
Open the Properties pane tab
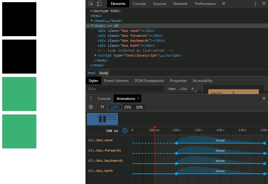coord(178,81)
